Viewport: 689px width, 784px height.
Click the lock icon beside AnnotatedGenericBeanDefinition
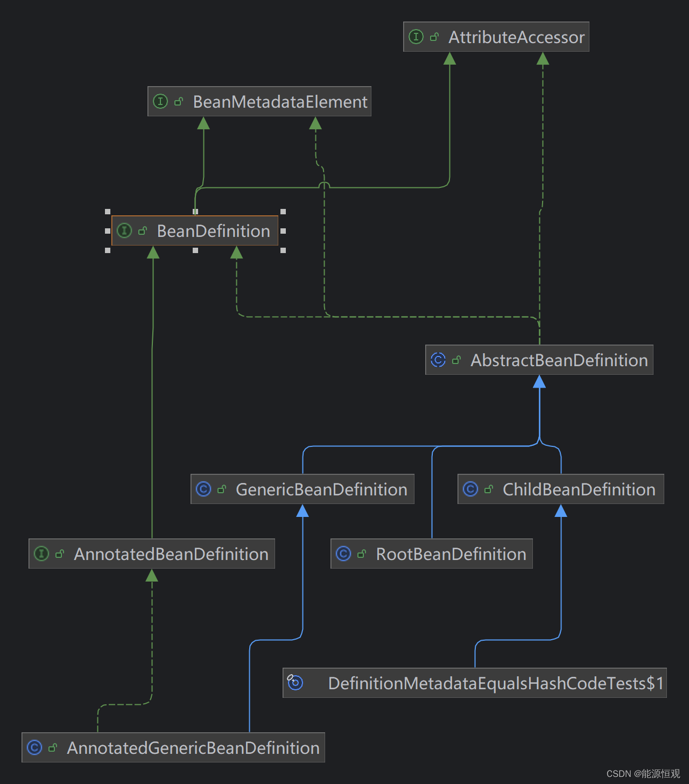click(53, 747)
